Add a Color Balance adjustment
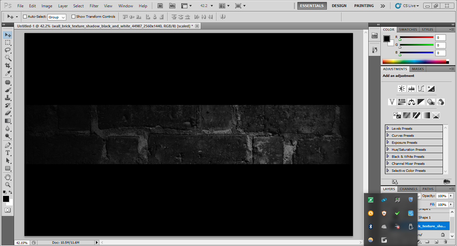 tap(412, 102)
